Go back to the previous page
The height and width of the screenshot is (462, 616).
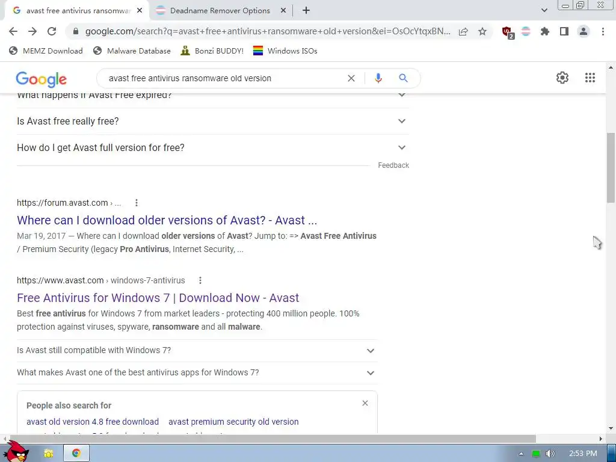(x=13, y=31)
